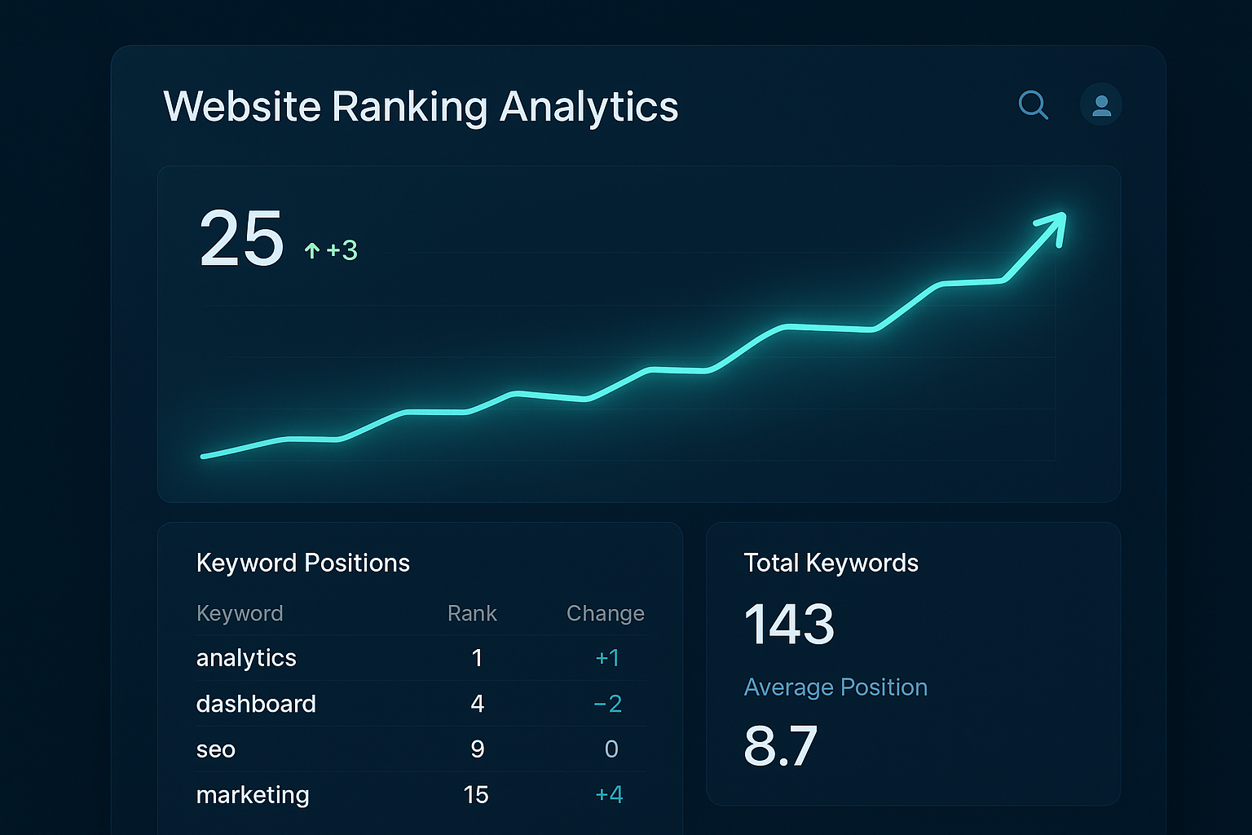Click the "−2" change for dashboard
The image size is (1252, 835).
pos(608,704)
